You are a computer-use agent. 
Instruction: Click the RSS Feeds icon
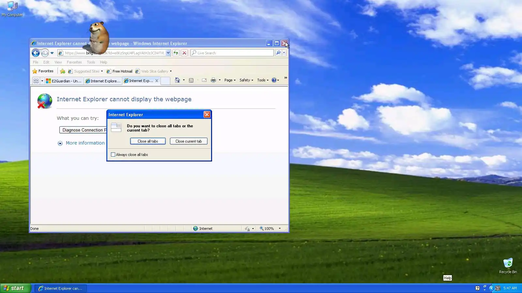point(191,80)
